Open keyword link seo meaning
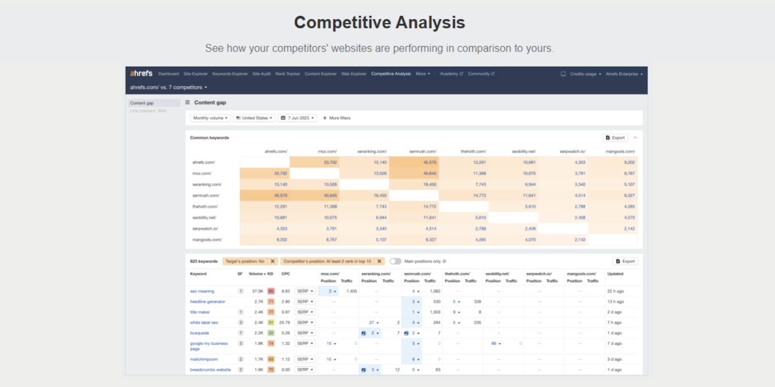The image size is (775, 387). pyautogui.click(x=202, y=291)
